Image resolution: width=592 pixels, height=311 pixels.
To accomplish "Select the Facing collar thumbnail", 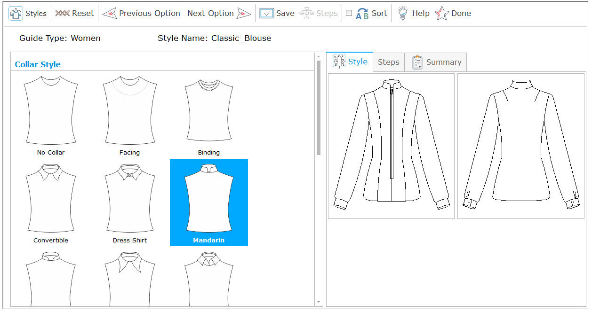I will 129,110.
